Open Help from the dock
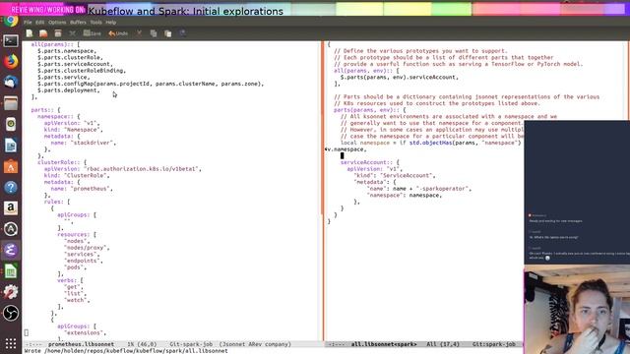This screenshot has width=630, height=354. point(11,187)
